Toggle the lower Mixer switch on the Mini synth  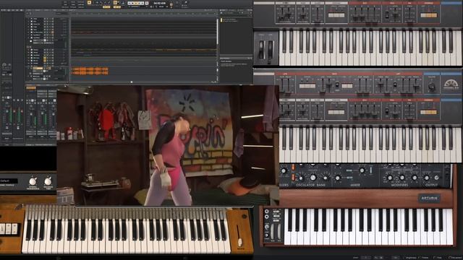click(x=349, y=178)
